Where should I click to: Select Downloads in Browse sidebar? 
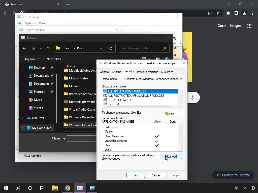(41, 75)
